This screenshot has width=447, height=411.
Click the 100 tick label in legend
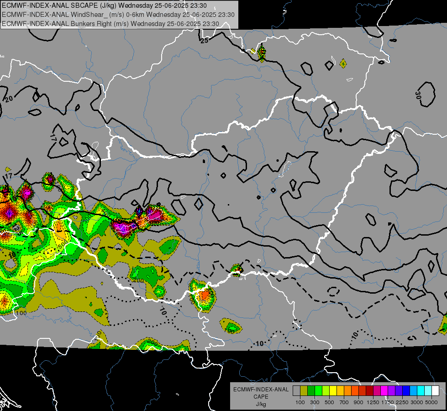tap(300, 402)
